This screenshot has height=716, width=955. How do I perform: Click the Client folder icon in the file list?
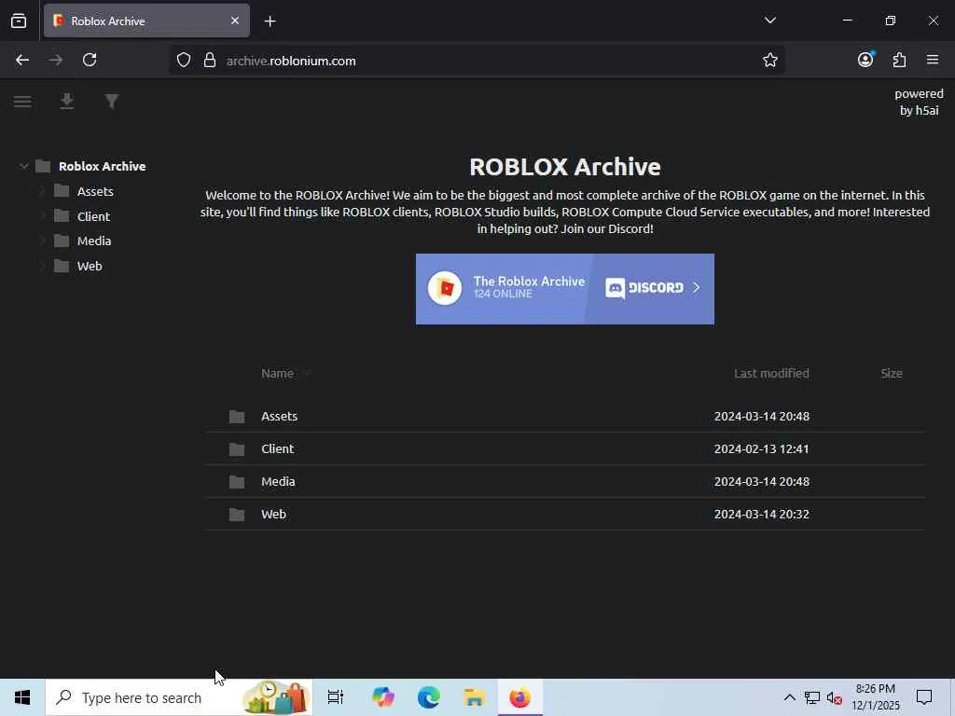[x=237, y=449]
